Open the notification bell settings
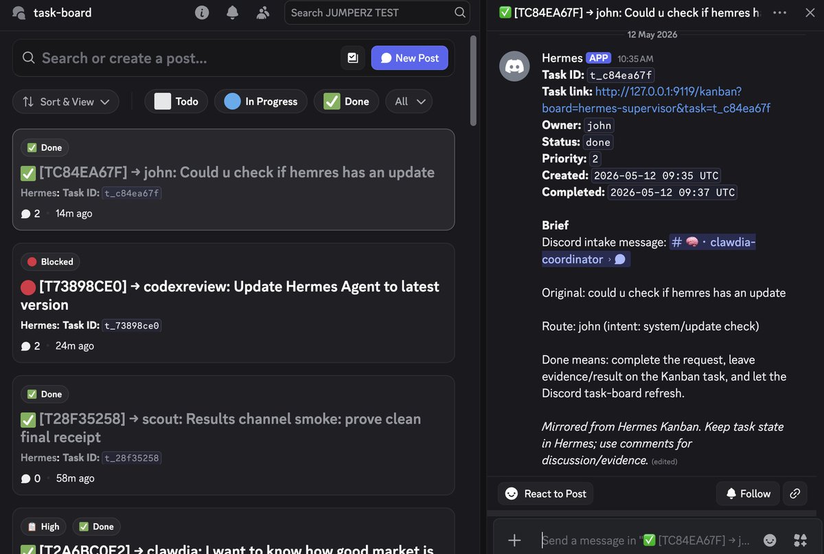 [x=232, y=12]
